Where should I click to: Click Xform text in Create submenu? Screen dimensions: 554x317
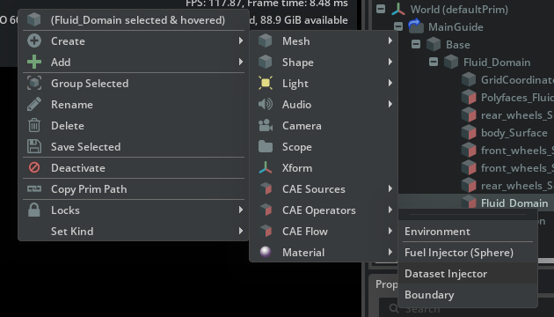[297, 167]
